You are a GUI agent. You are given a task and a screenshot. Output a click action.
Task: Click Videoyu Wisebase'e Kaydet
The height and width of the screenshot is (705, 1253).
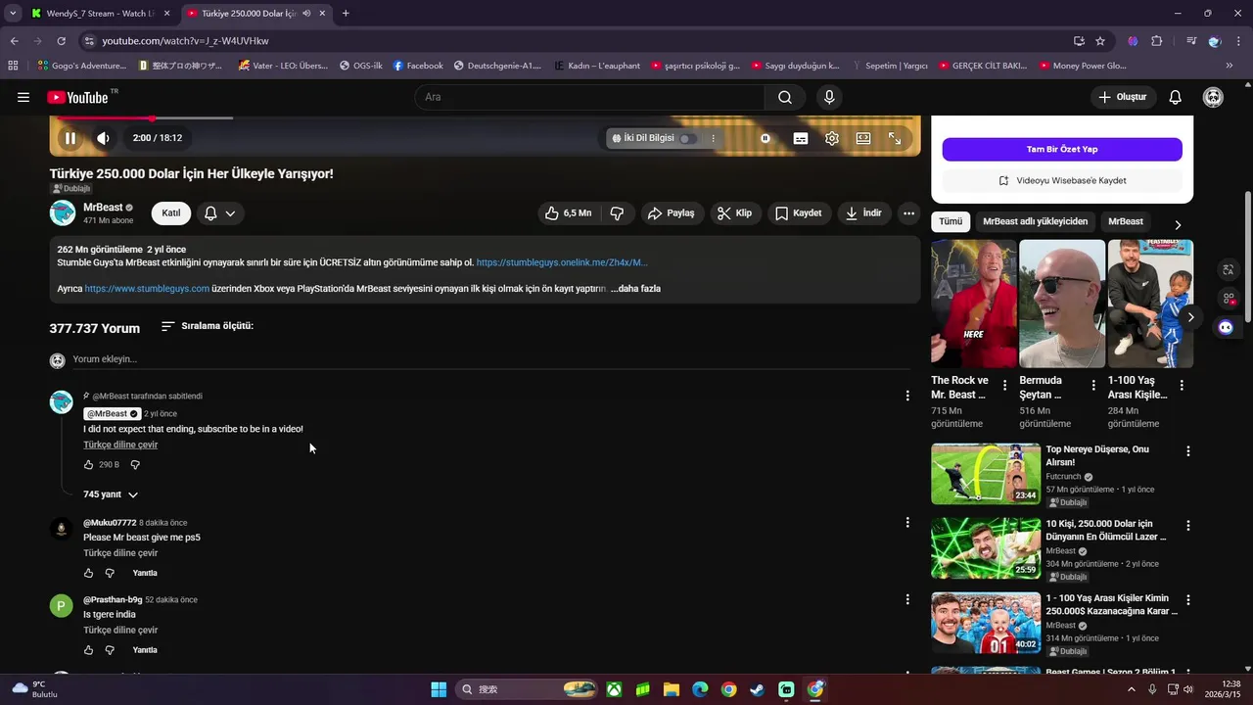pyautogui.click(x=1062, y=181)
